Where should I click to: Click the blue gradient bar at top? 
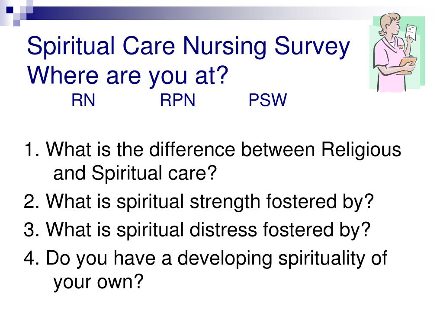(198, 13)
